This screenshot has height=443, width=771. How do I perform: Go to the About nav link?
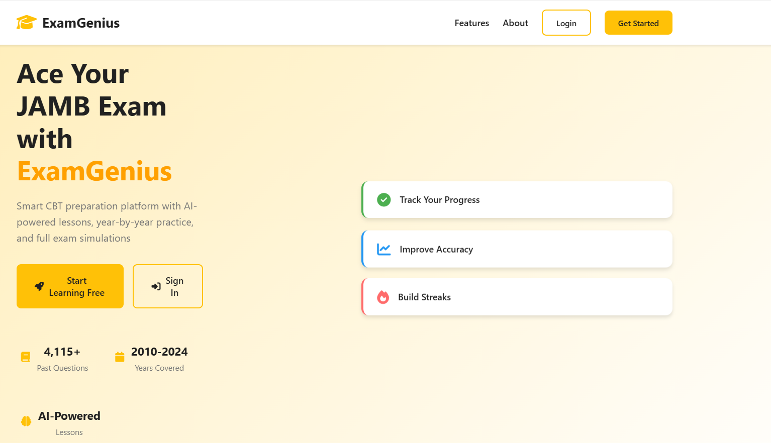click(x=516, y=23)
